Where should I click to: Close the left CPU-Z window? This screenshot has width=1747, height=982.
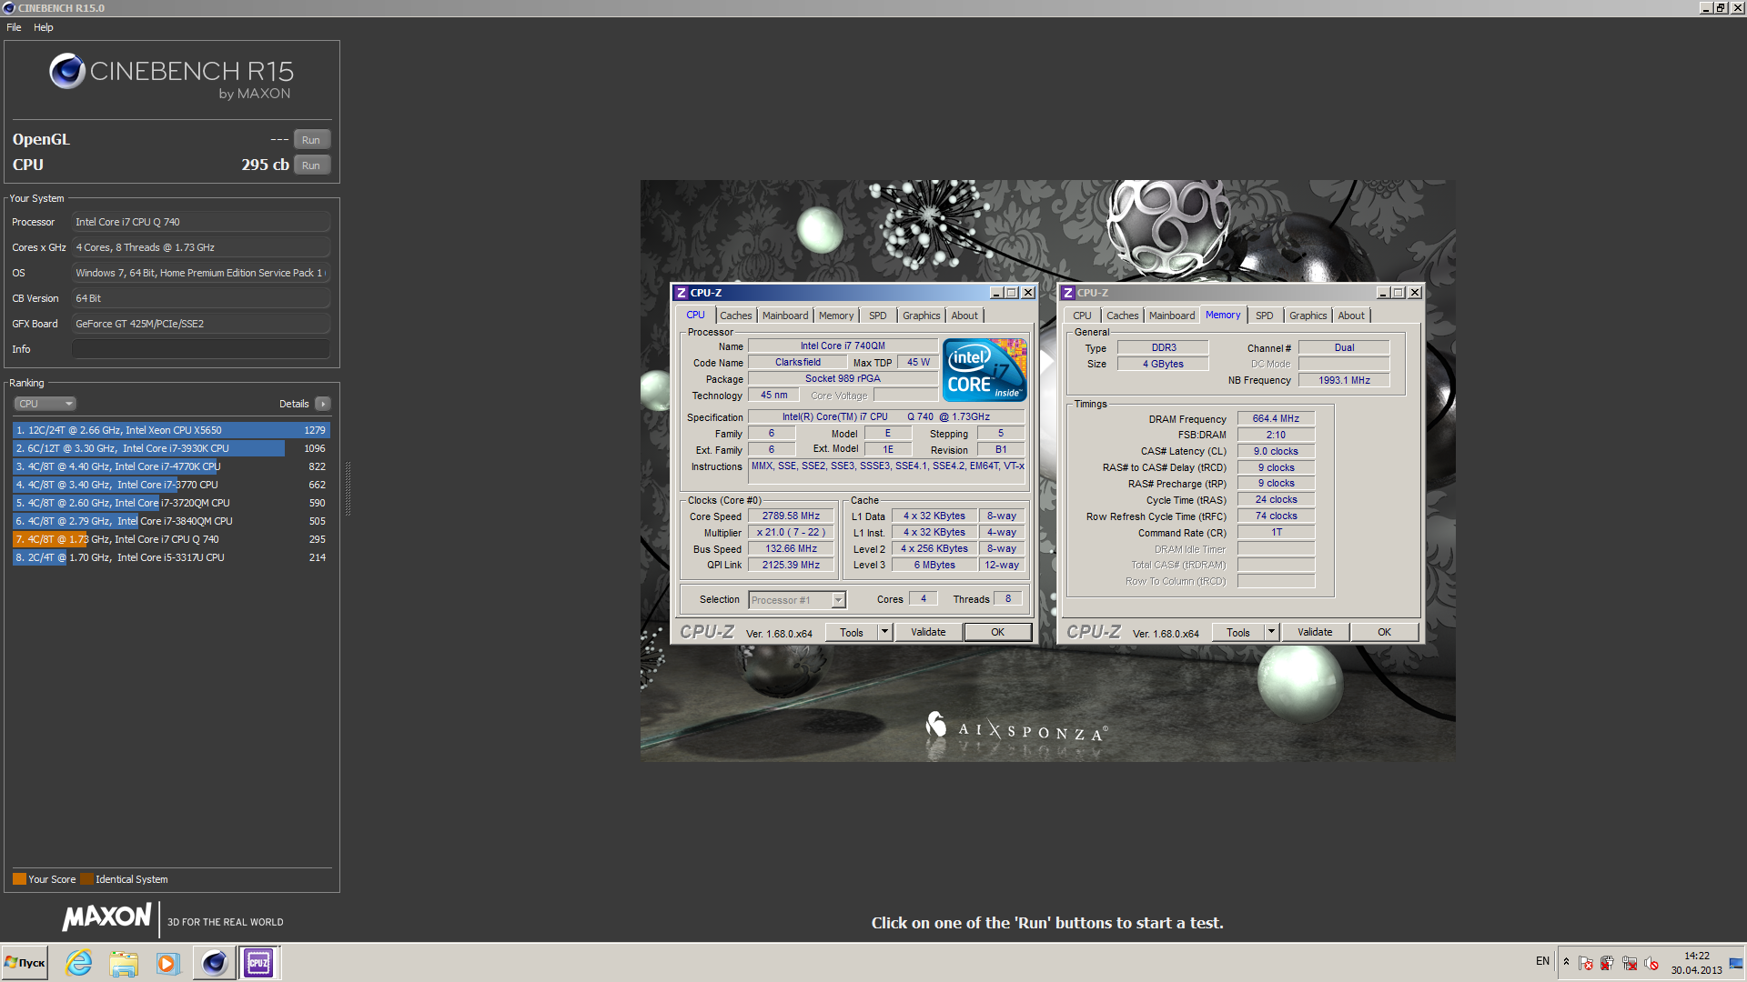pos(1028,293)
